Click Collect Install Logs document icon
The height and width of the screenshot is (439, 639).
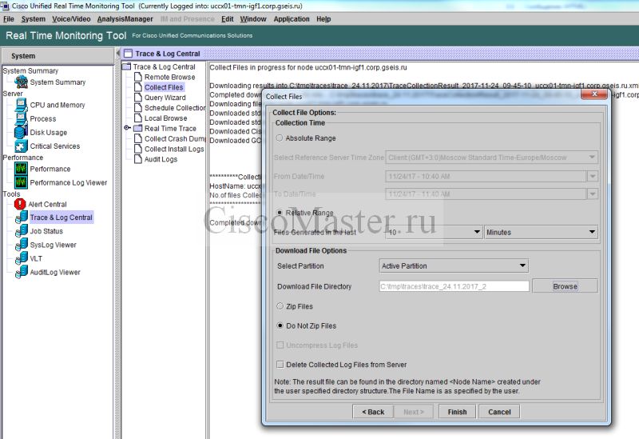point(138,149)
